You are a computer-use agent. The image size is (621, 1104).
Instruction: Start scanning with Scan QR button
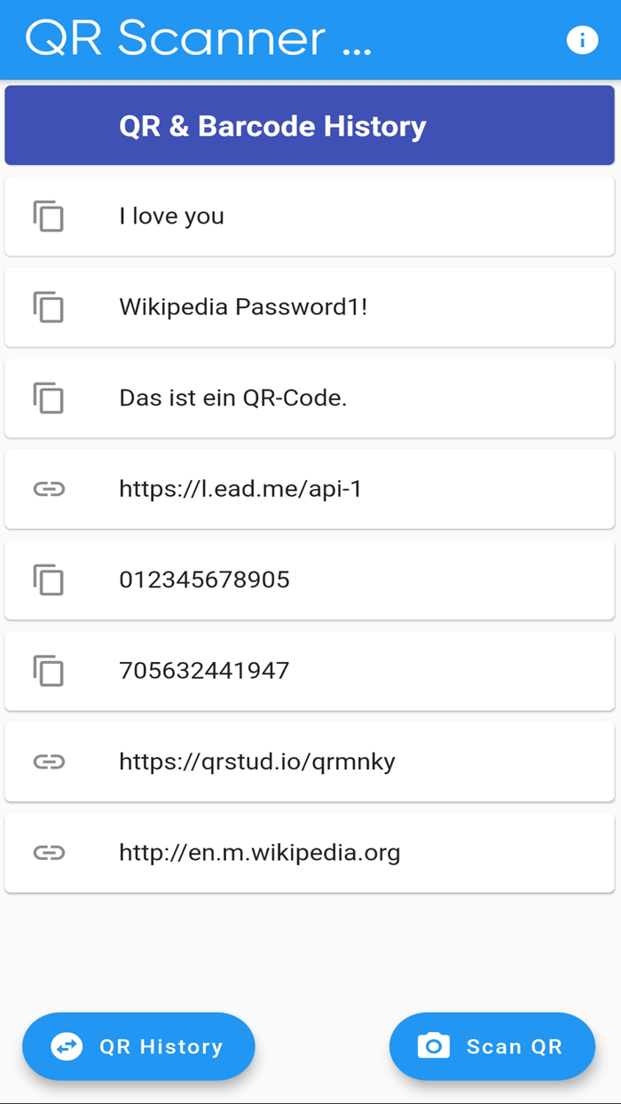491,1046
